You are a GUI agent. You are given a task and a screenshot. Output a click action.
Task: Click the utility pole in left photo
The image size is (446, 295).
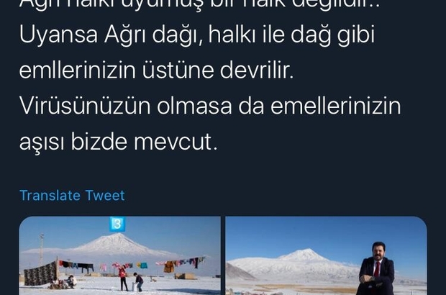point(42,249)
